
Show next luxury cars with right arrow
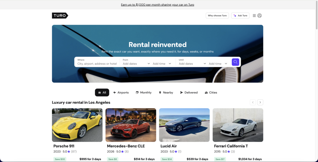click(260, 102)
